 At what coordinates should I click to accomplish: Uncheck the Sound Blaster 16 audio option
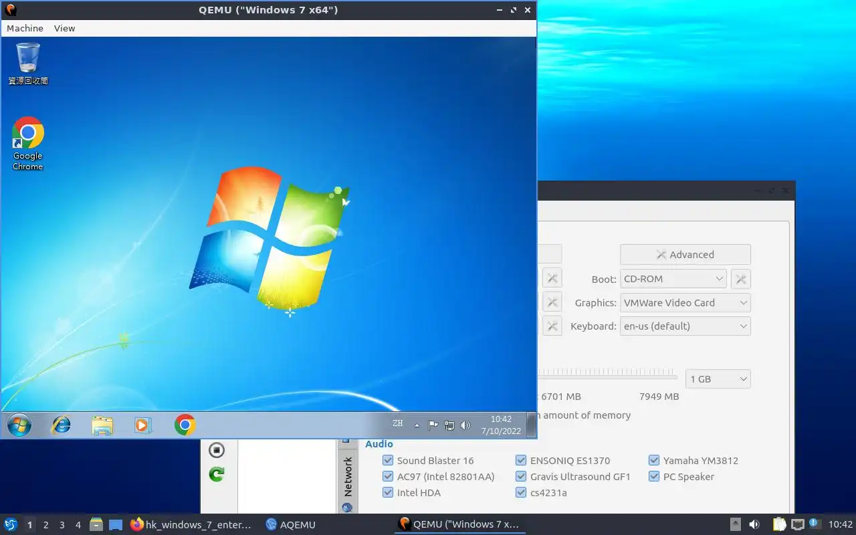pyautogui.click(x=387, y=460)
